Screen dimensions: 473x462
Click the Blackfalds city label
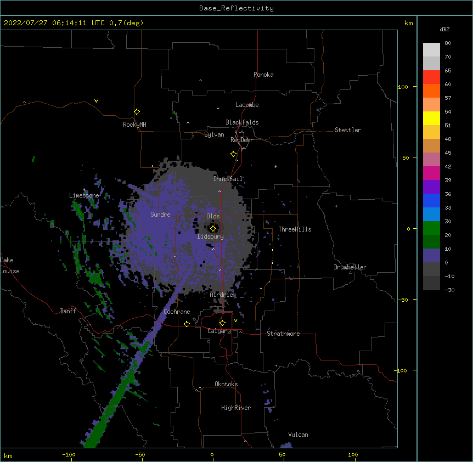pyautogui.click(x=242, y=122)
